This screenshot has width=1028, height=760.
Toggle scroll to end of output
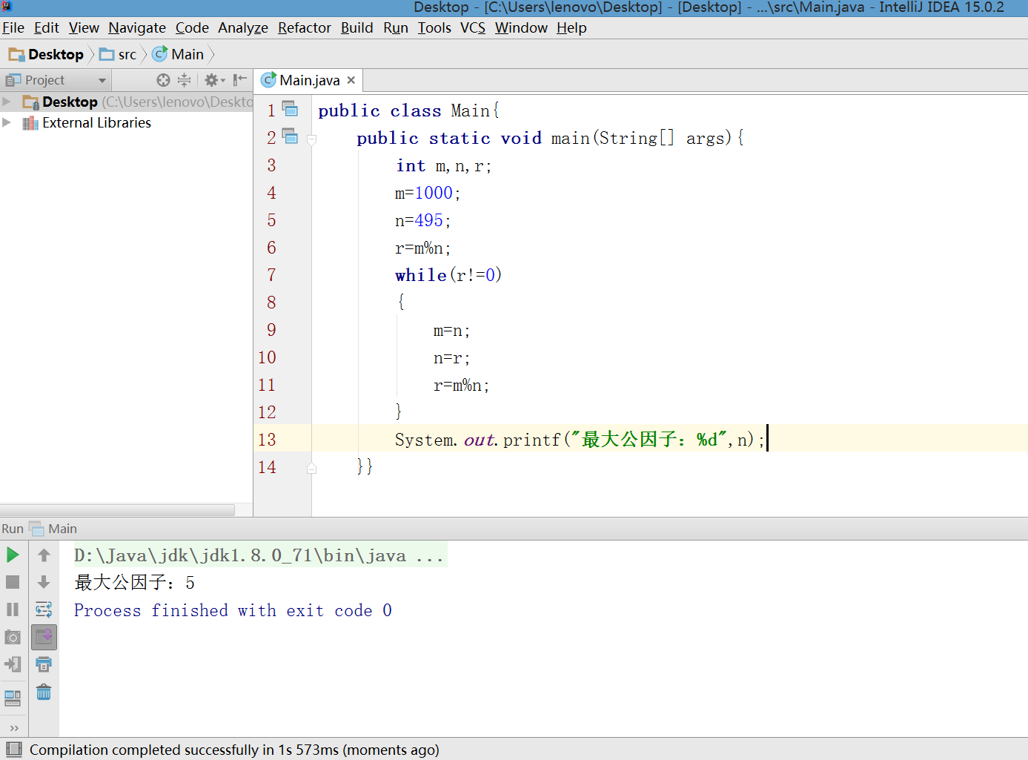pyautogui.click(x=44, y=637)
